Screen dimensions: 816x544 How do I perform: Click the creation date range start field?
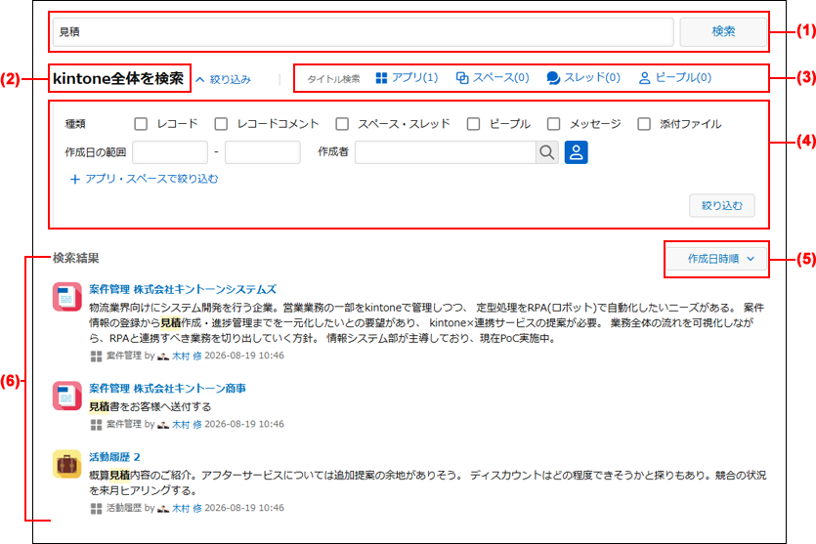[x=170, y=152]
